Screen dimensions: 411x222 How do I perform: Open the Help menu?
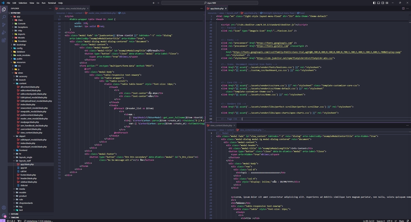pos(60,3)
